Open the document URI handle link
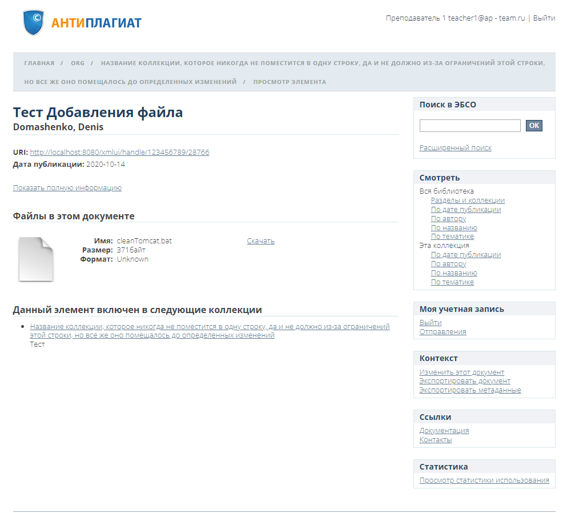The height and width of the screenshot is (513, 571). click(x=119, y=153)
